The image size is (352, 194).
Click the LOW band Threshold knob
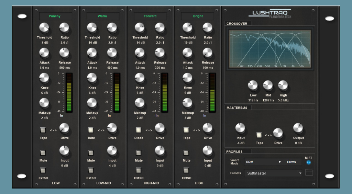click(44, 28)
